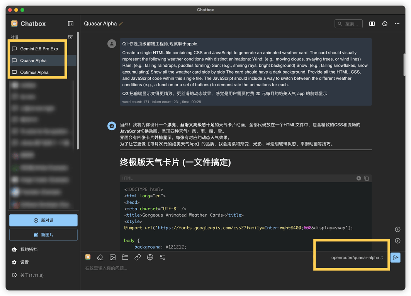Start a new chat with 新对话
This screenshot has height=296, width=411.
(43, 220)
